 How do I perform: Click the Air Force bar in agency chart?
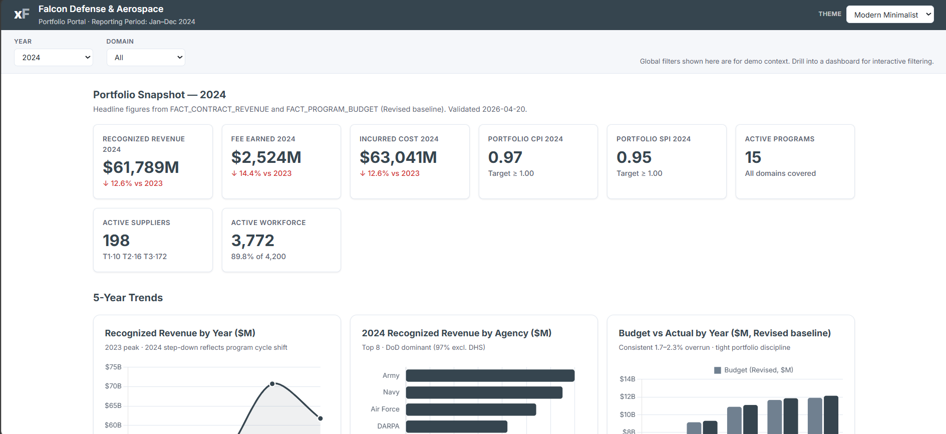(x=471, y=409)
